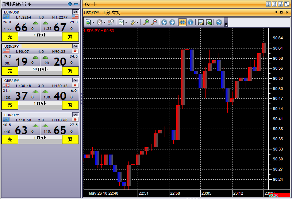
Task: Click the refresh chart icon
Action: click(219, 22)
